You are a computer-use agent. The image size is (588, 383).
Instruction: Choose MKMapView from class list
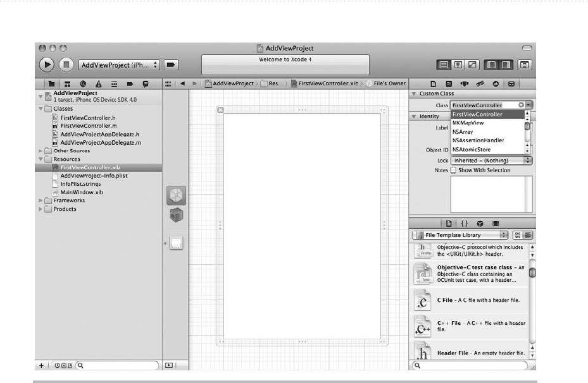coord(487,123)
